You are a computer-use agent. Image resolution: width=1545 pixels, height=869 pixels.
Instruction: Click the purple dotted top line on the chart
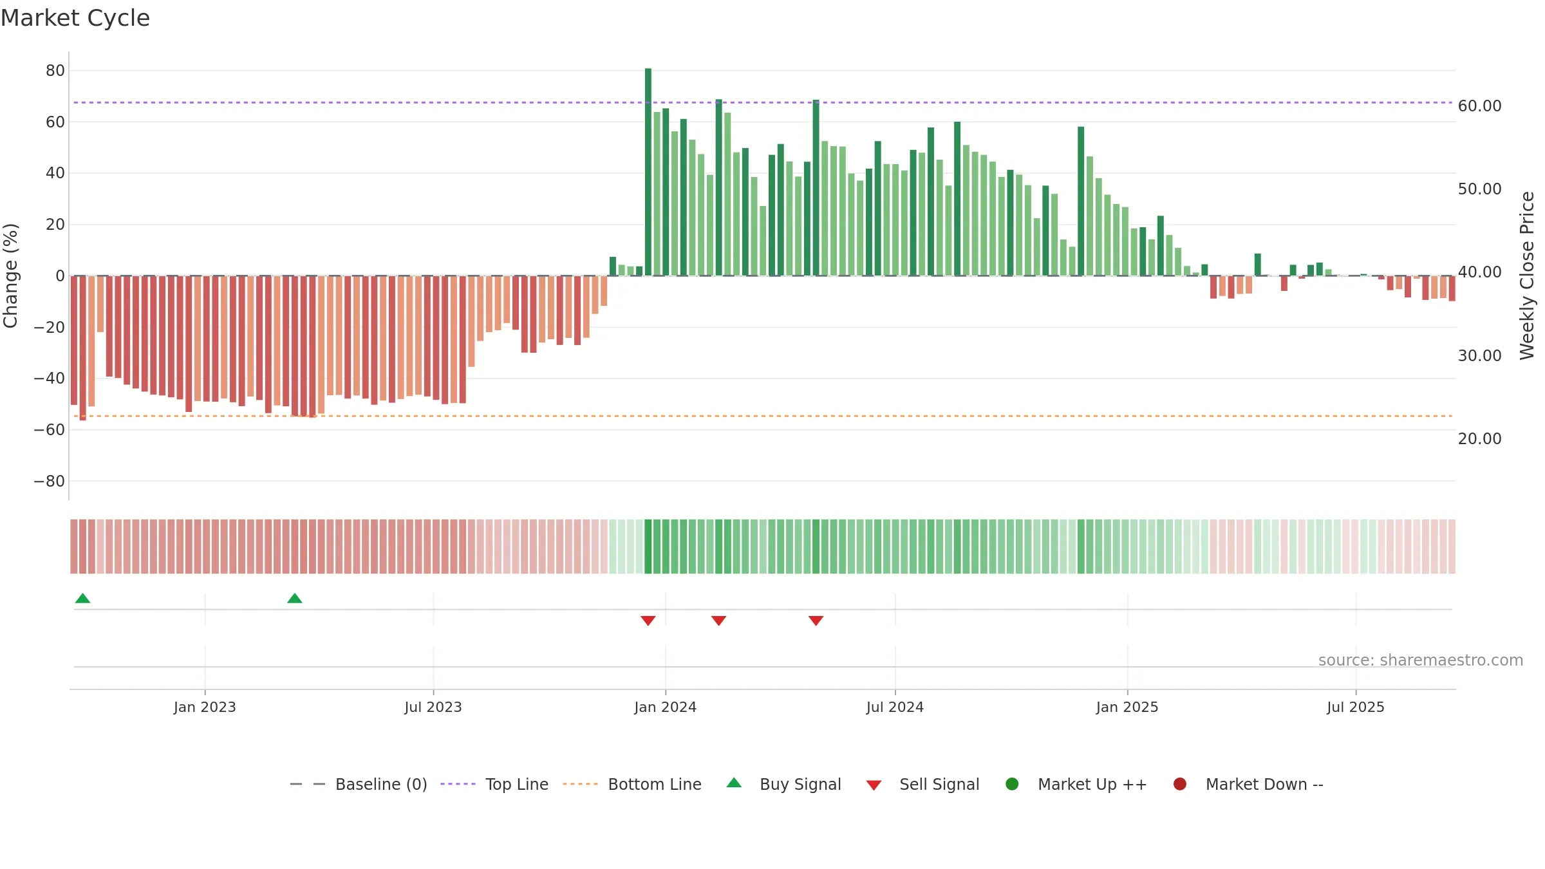[763, 102]
